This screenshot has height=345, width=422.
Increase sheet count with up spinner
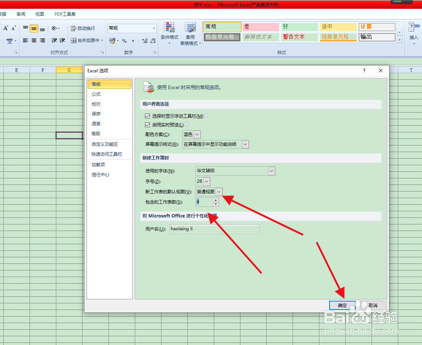216,200
